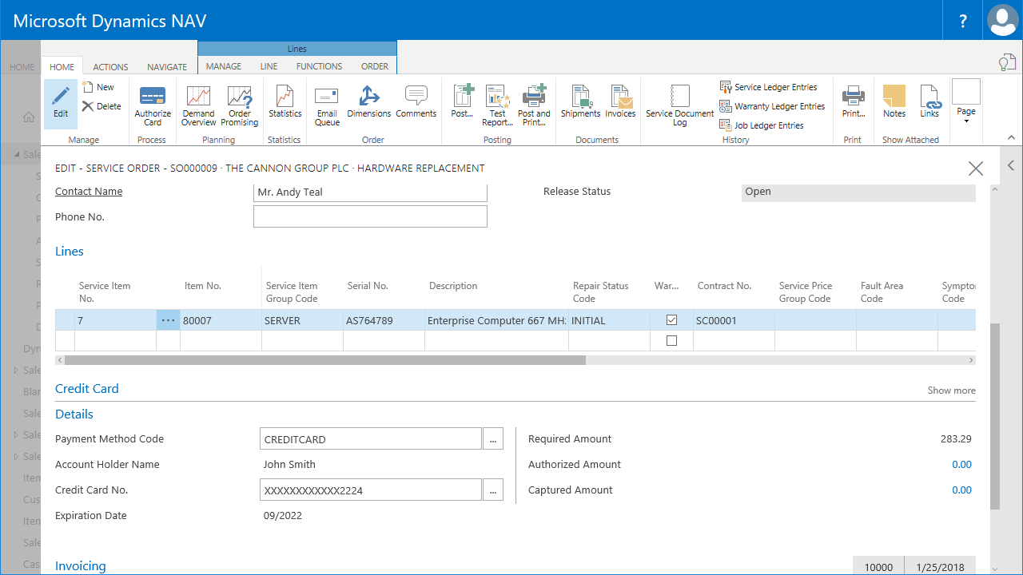Open Shipments documents
1023x575 pixels.
click(x=581, y=102)
